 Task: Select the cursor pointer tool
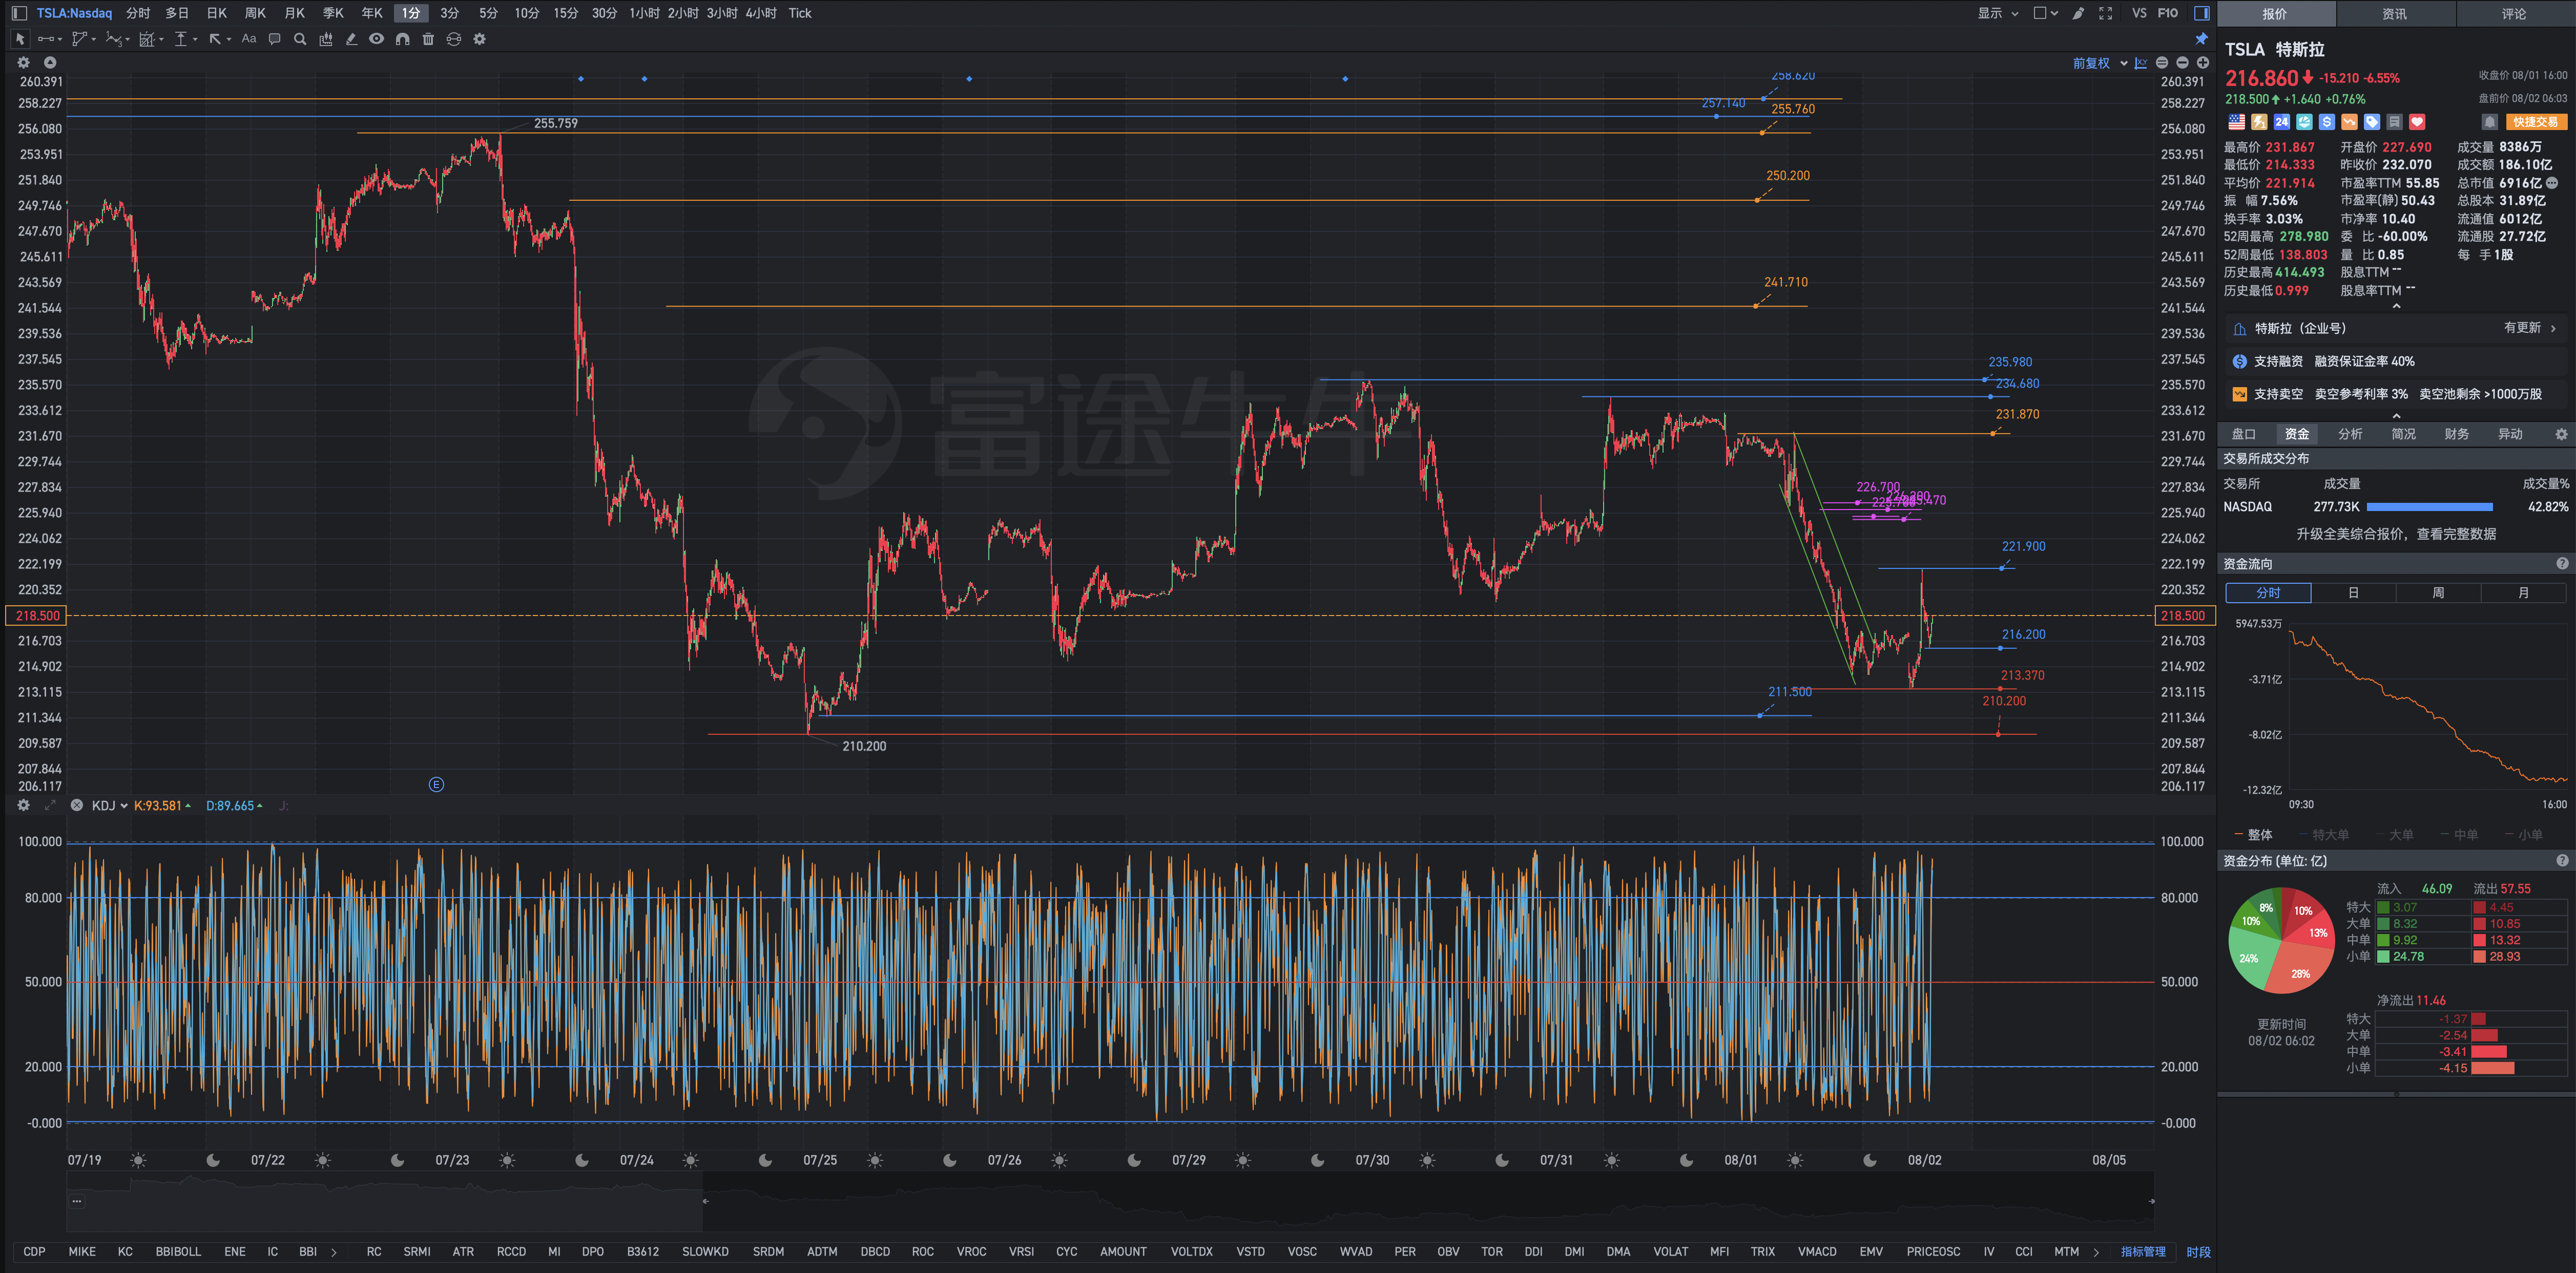coord(19,39)
